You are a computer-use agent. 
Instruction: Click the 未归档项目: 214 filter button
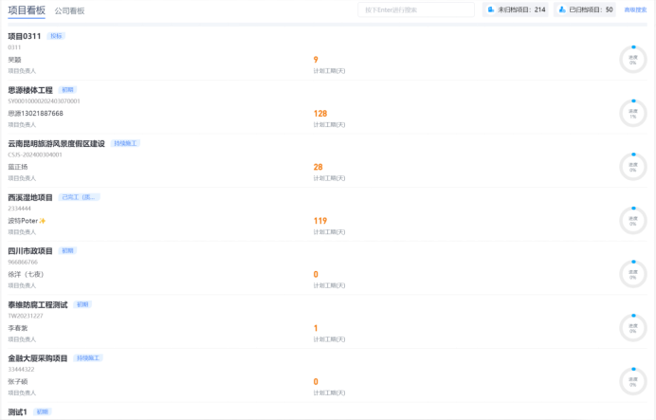516,9
